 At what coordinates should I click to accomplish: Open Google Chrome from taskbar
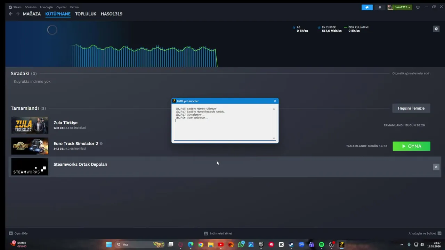tap(201, 244)
